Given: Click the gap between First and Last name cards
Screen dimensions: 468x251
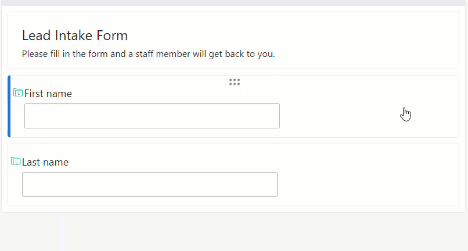Looking at the screenshot, I should click(x=233, y=141).
